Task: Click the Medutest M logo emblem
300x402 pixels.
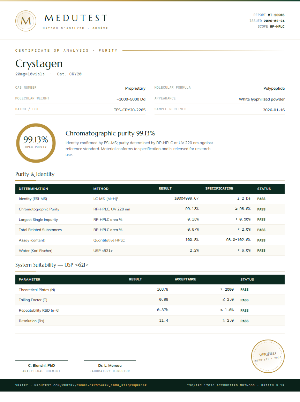Action: 26,21
